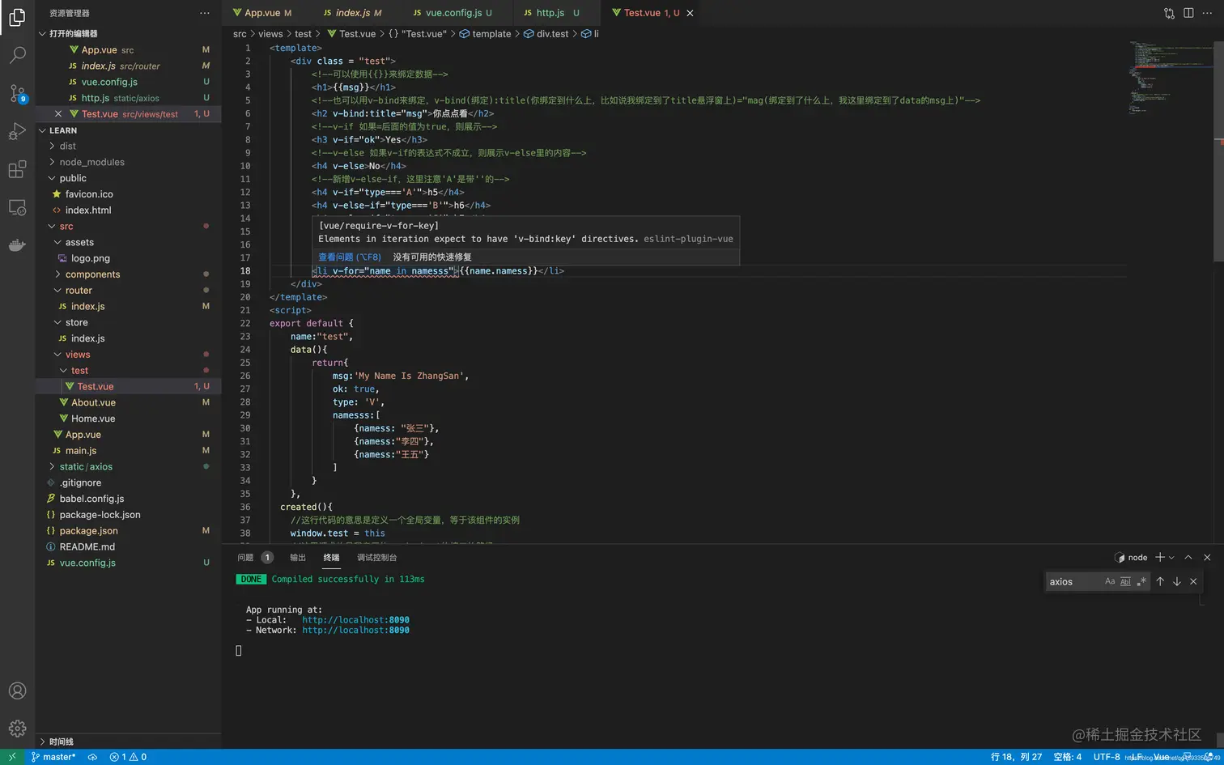
Task: Toggle match case in terminal find
Action: pyautogui.click(x=1110, y=581)
